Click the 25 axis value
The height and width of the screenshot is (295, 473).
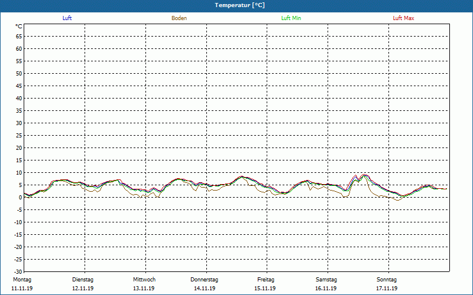tap(19, 136)
